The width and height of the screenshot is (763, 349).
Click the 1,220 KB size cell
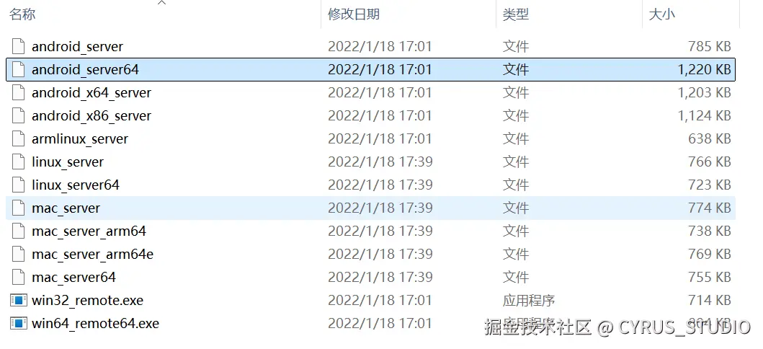(x=704, y=70)
